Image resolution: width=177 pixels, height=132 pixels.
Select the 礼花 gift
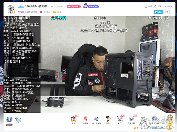click(120, 120)
